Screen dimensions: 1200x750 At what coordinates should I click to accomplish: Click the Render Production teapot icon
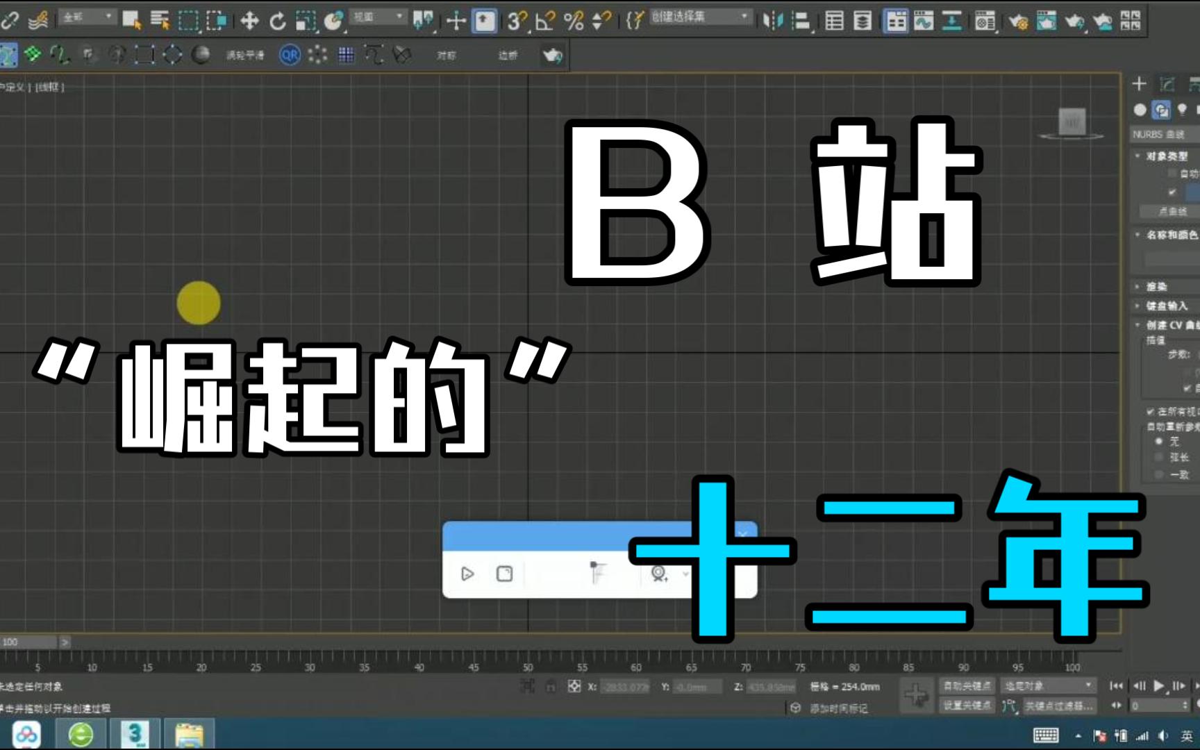click(x=1074, y=21)
